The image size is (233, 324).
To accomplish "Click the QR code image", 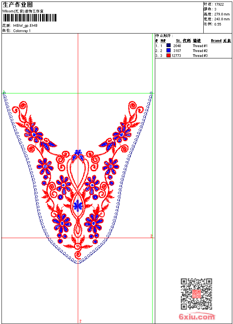I will [196, 294].
